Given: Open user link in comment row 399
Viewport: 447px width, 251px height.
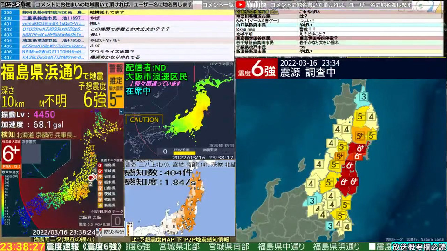Looking at the screenshot, I should 54,13.
